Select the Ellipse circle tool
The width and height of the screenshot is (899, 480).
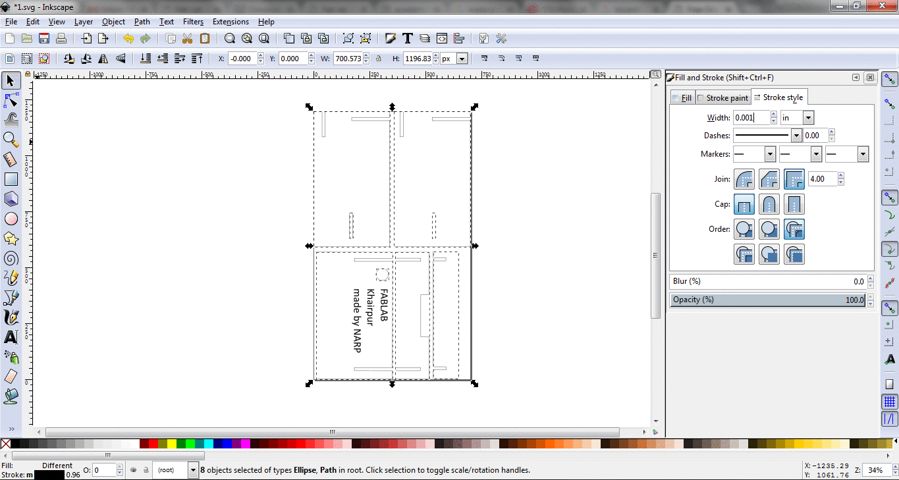pyautogui.click(x=11, y=219)
